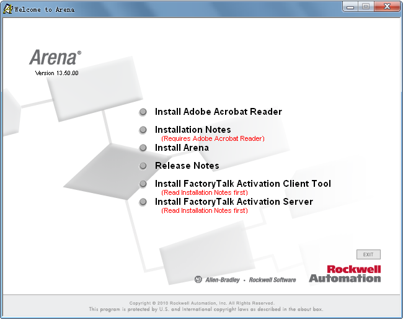Image resolution: width=403 pixels, height=319 pixels.
Task: Click the Rockwell Software text logo
Action: [x=272, y=280]
